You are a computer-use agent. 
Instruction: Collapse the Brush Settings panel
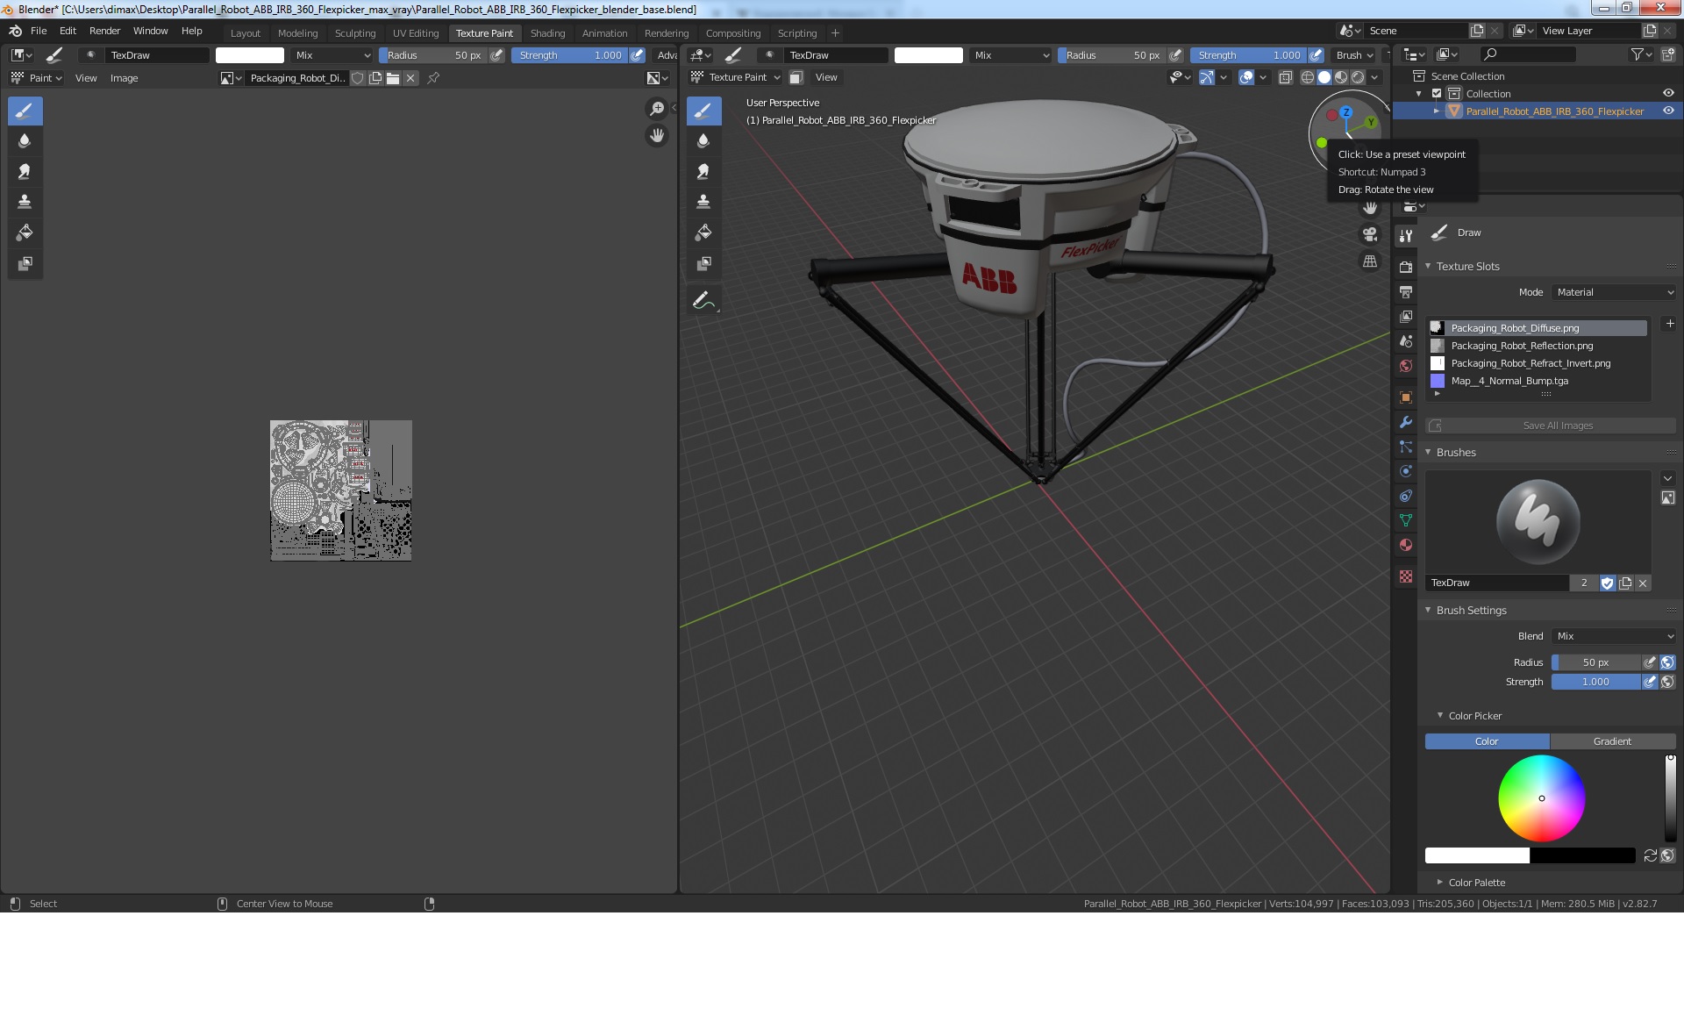[1471, 611]
